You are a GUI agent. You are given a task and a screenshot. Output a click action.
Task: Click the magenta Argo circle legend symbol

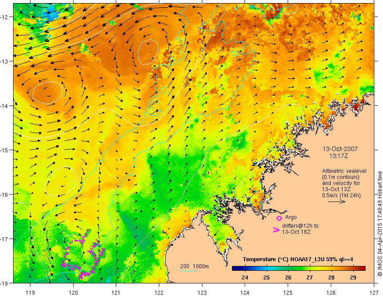click(x=279, y=218)
